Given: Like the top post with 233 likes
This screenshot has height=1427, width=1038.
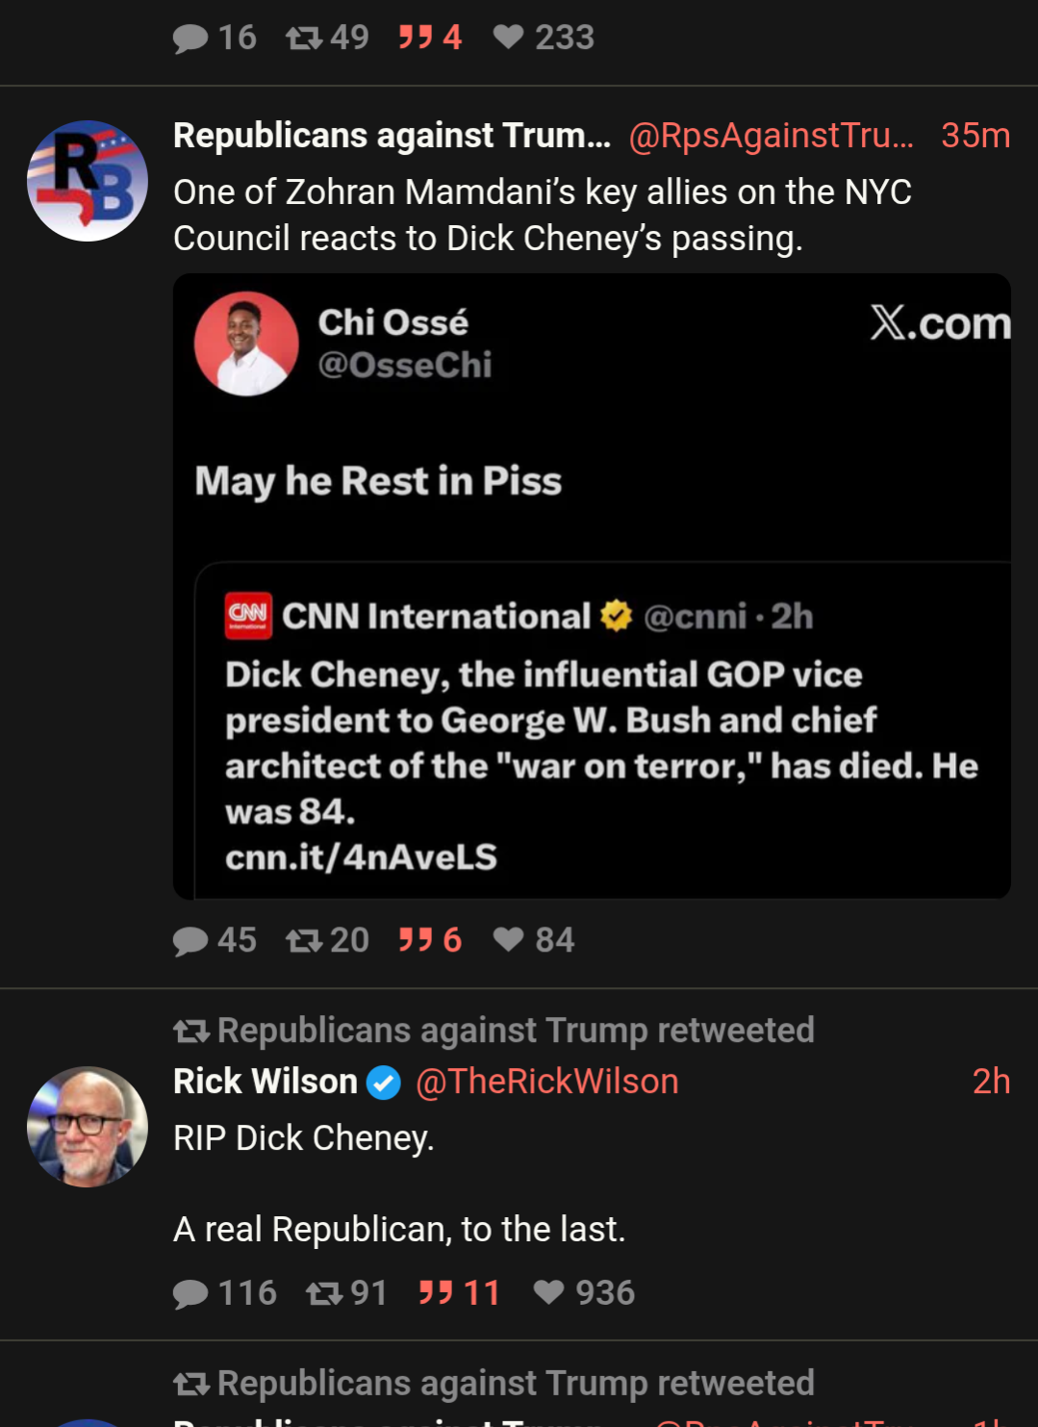Looking at the screenshot, I should pos(508,38).
